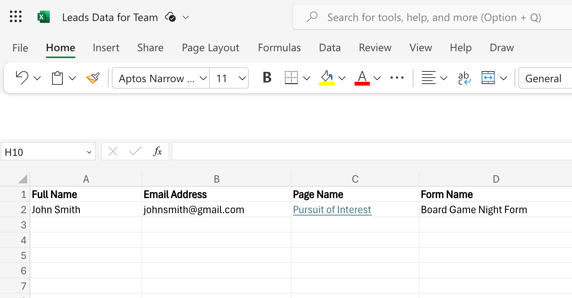Open the app launcher grid icon
The height and width of the screenshot is (298, 572).
[x=16, y=17]
